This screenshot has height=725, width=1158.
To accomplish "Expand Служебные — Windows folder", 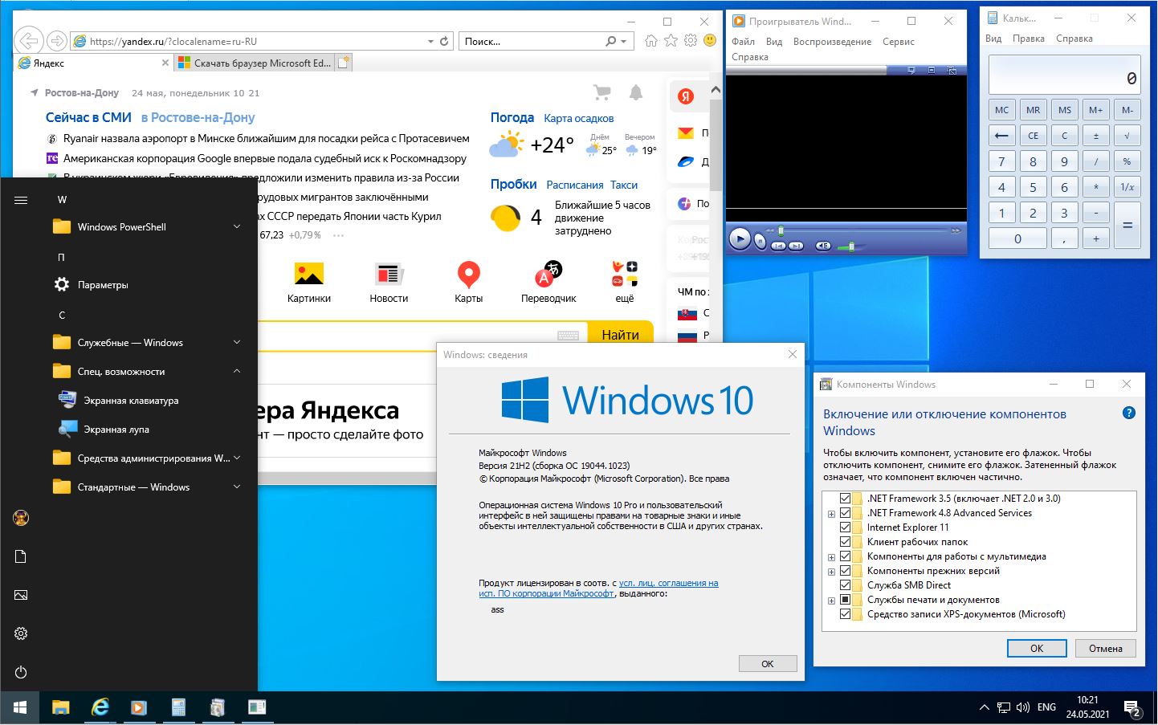I will coord(237,343).
